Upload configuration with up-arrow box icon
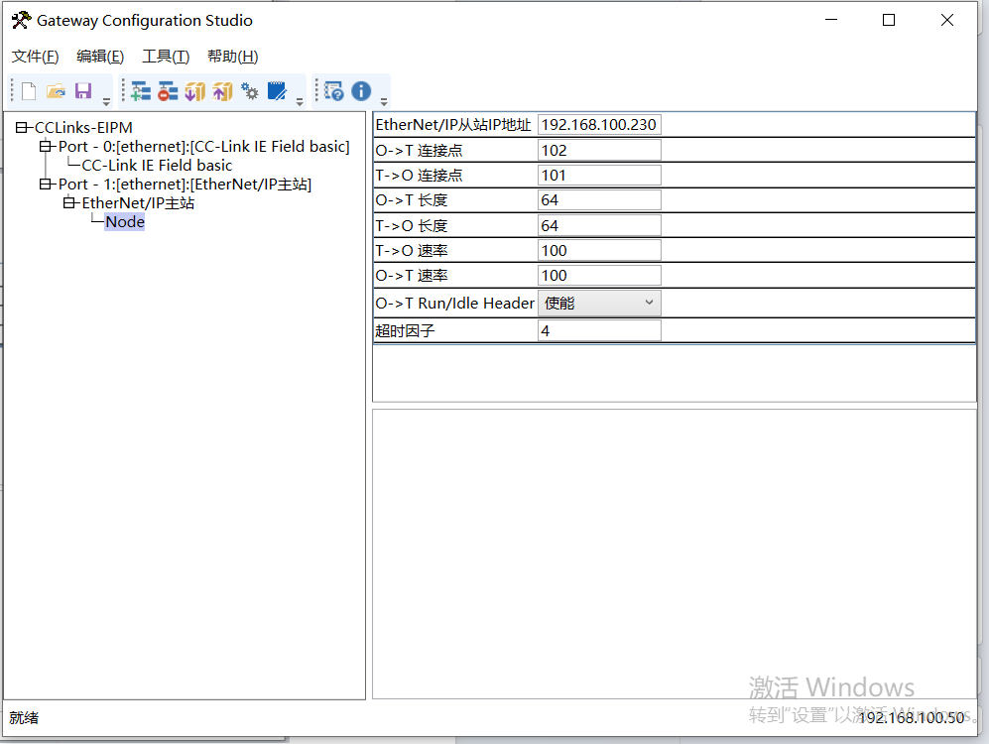 222,91
